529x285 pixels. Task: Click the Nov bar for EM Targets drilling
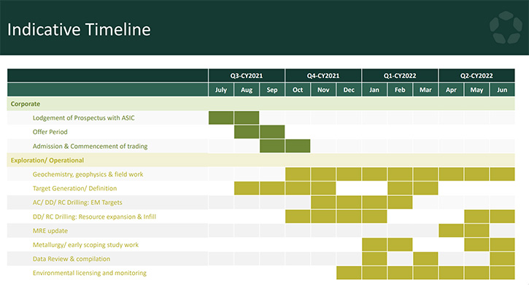323,203
